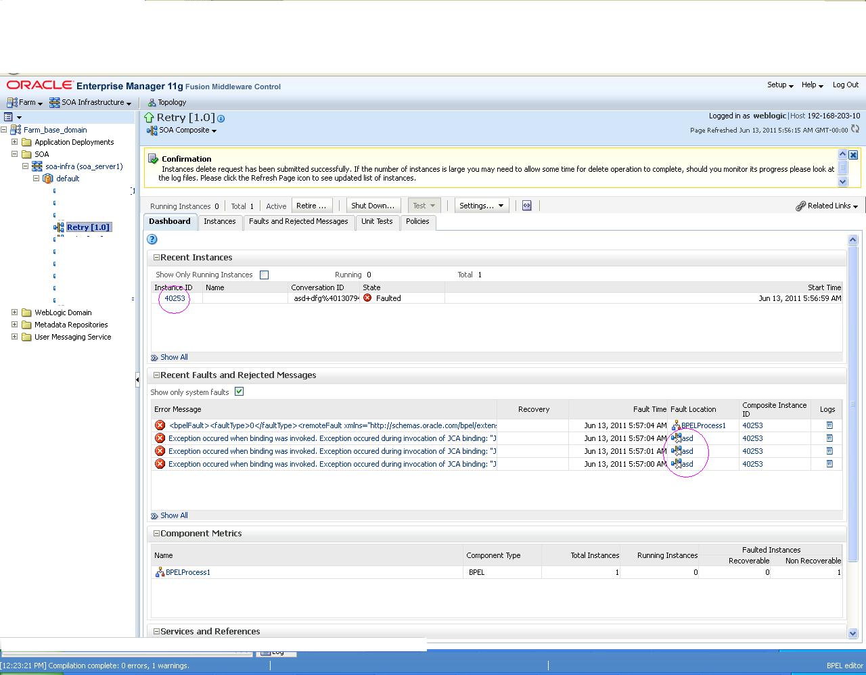Click the XML source icon next to Settings
Viewport: 866px width, 675px height.
527,206
